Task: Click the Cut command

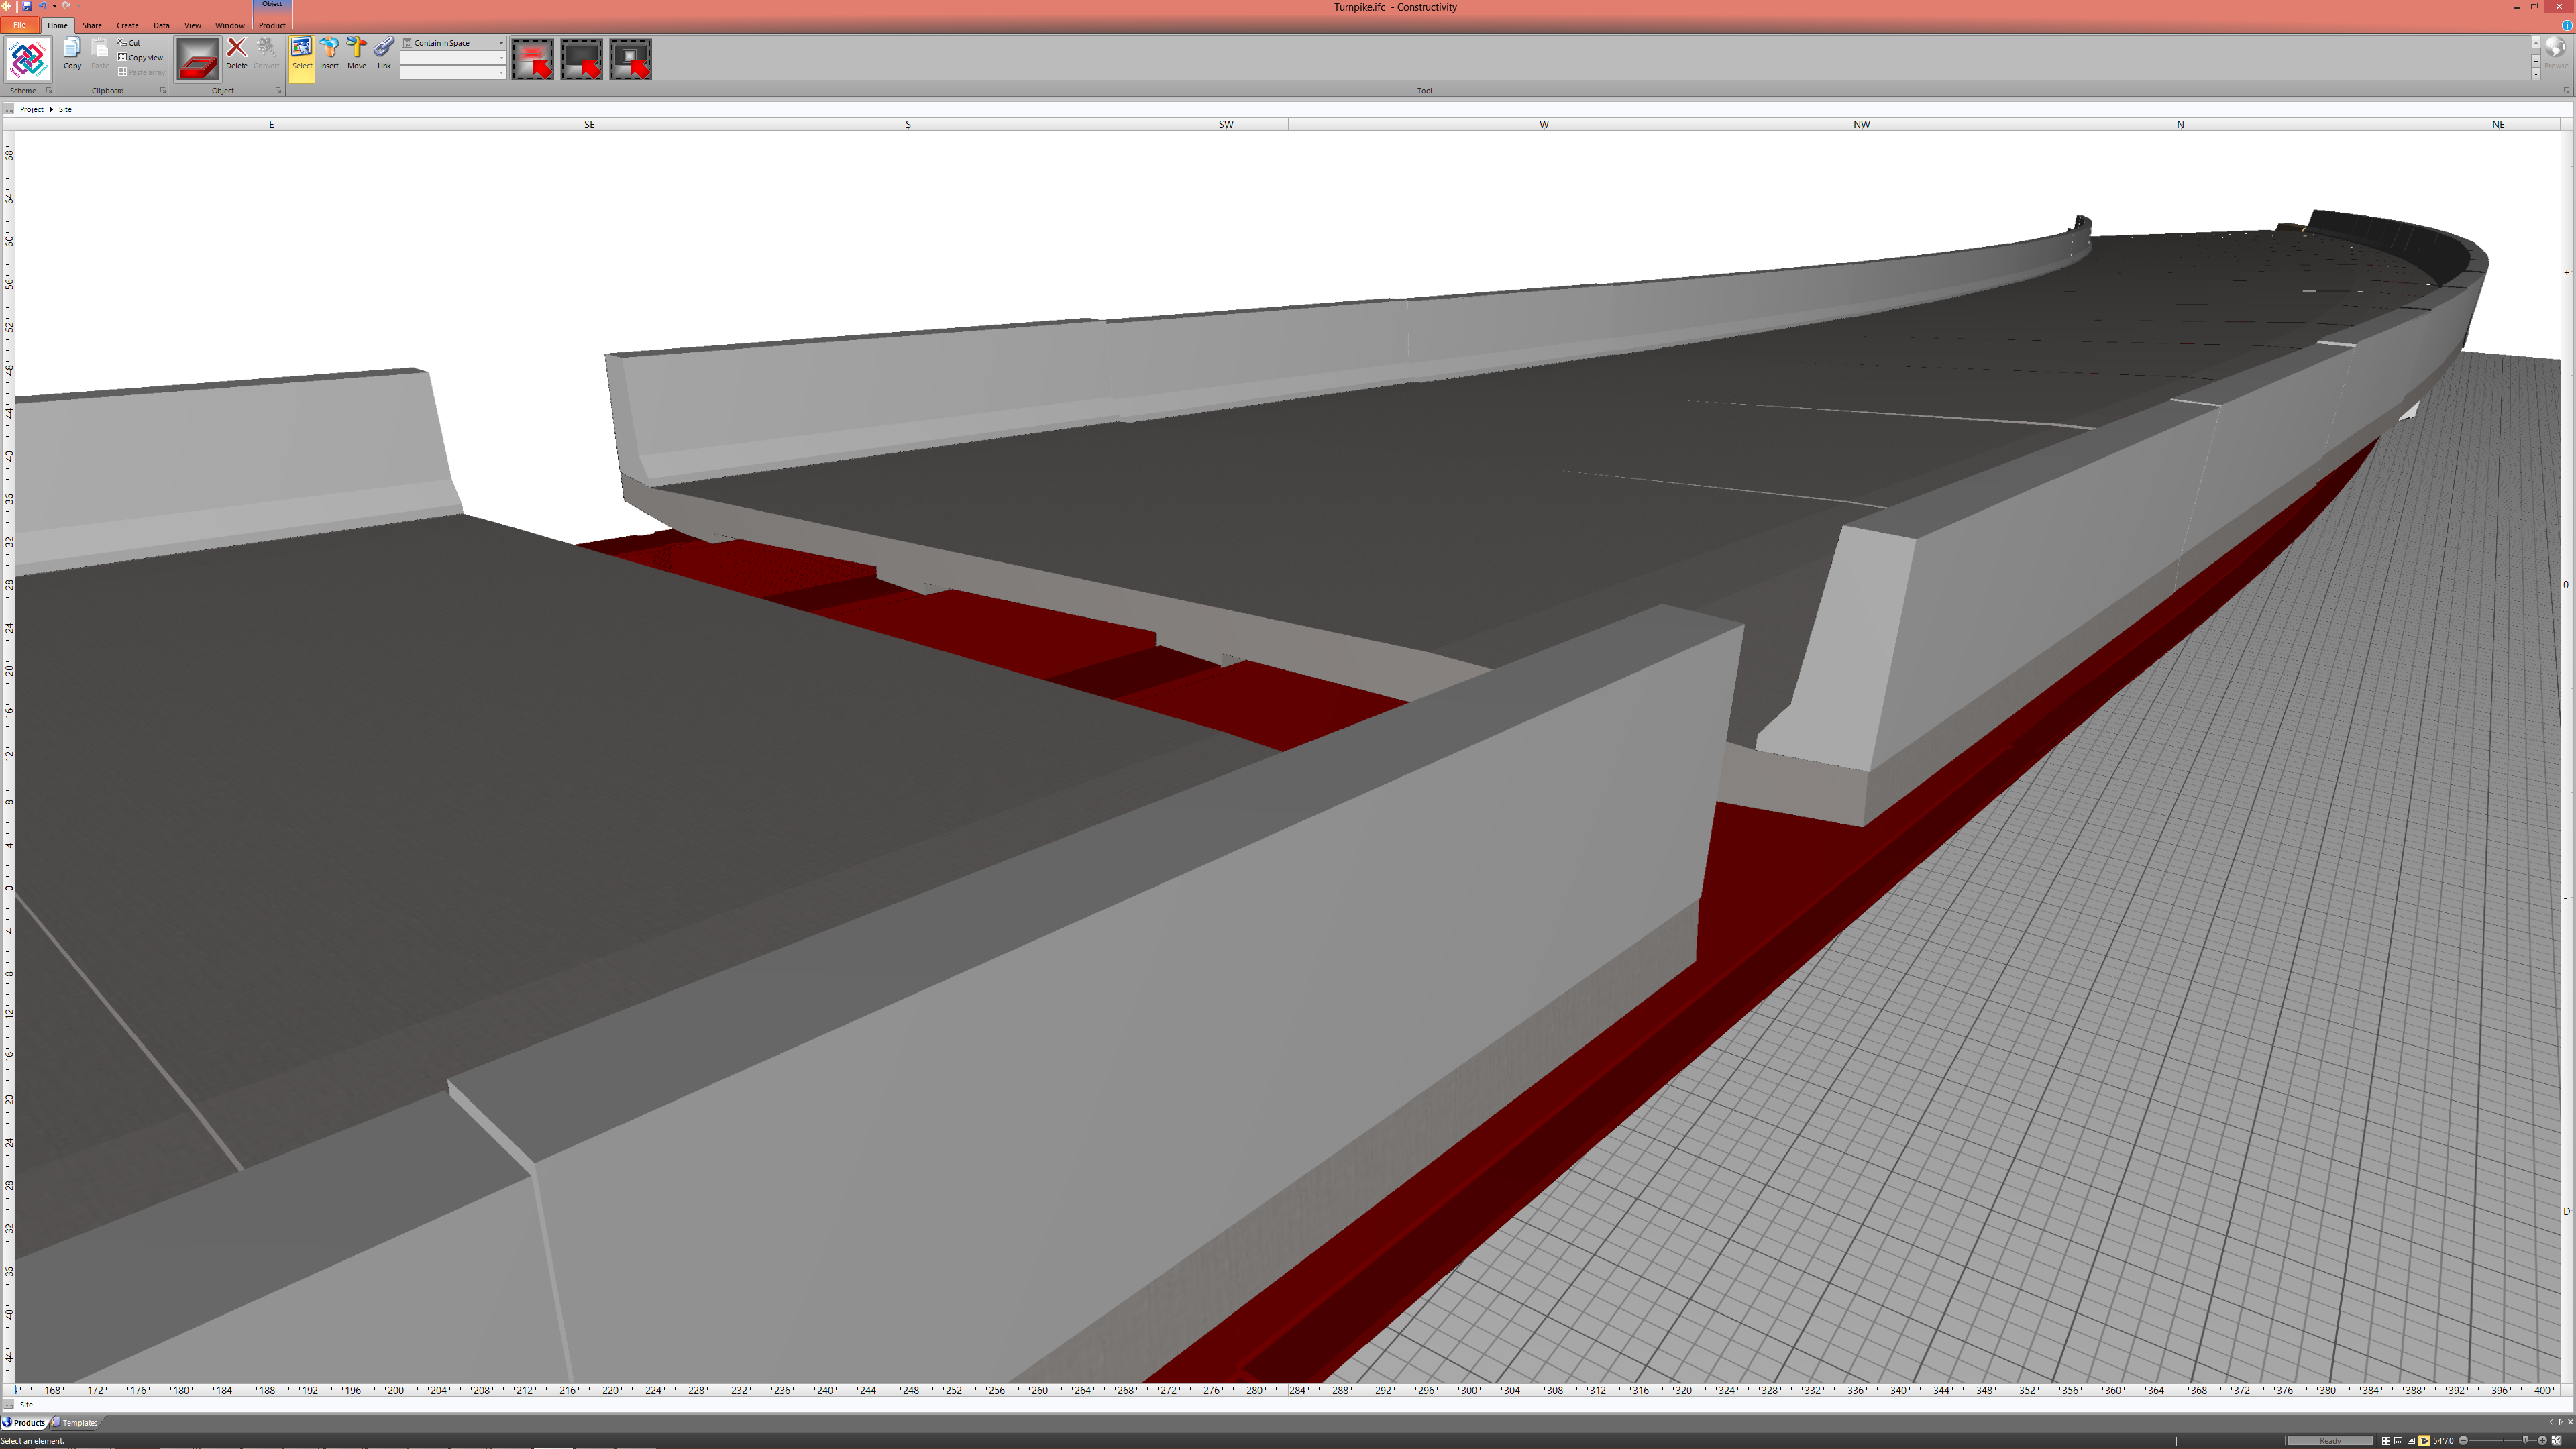Action: pos(130,43)
